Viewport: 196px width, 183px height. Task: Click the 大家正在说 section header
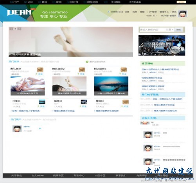tap(163, 118)
